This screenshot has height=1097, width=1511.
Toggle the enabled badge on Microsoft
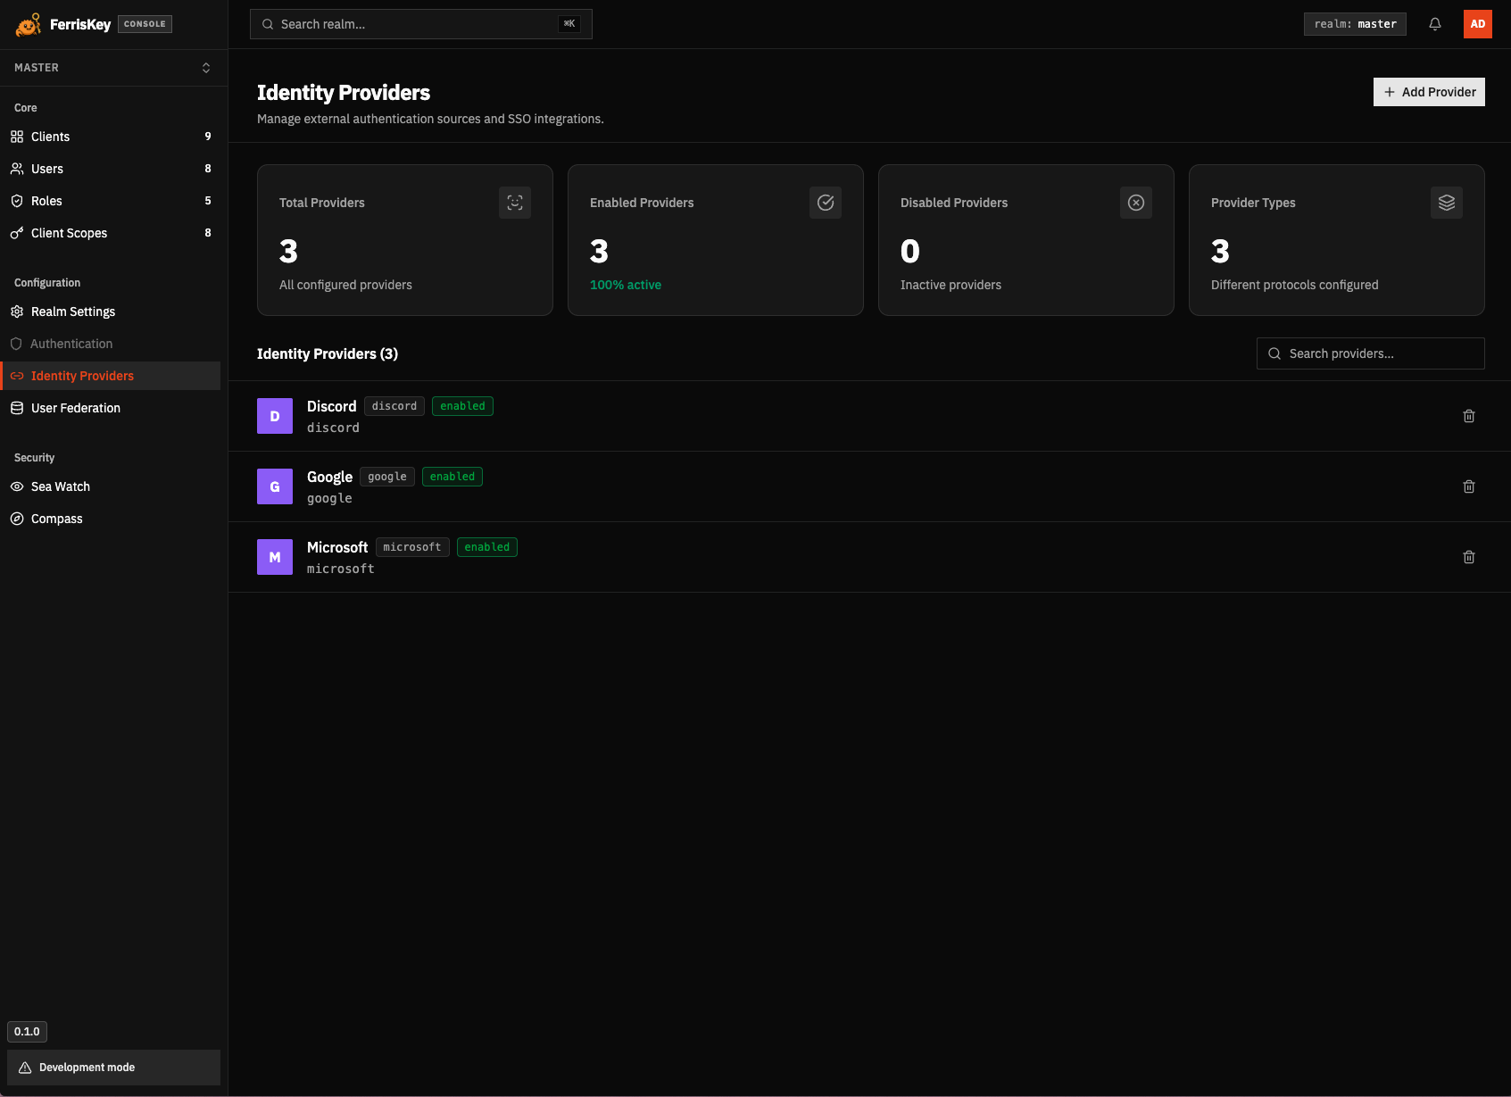point(486,546)
